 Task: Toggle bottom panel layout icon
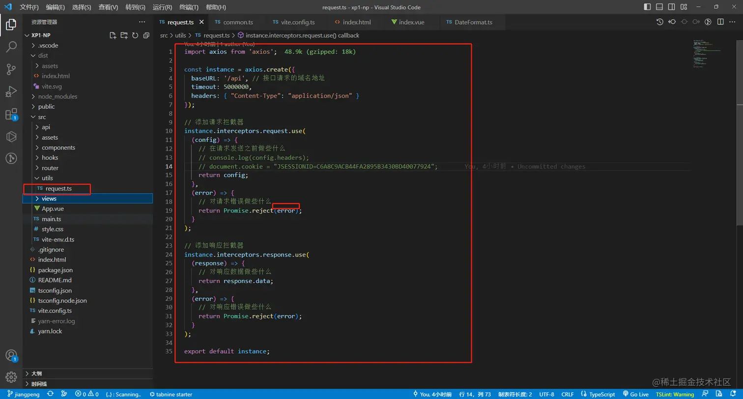tap(659, 7)
